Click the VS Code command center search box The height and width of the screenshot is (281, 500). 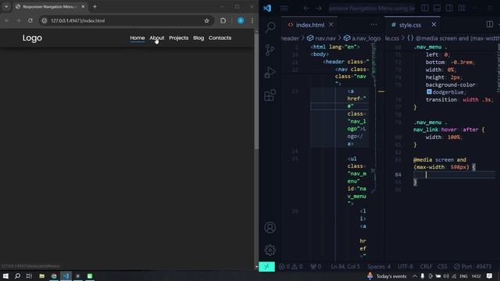(x=372, y=9)
